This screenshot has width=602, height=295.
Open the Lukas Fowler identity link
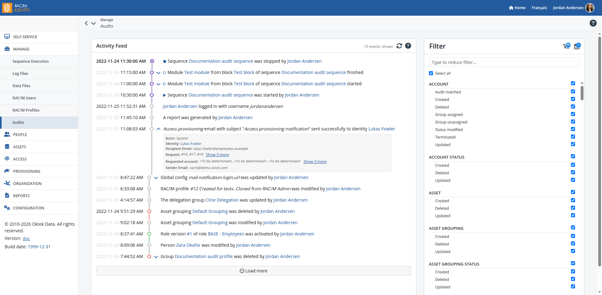382,129
